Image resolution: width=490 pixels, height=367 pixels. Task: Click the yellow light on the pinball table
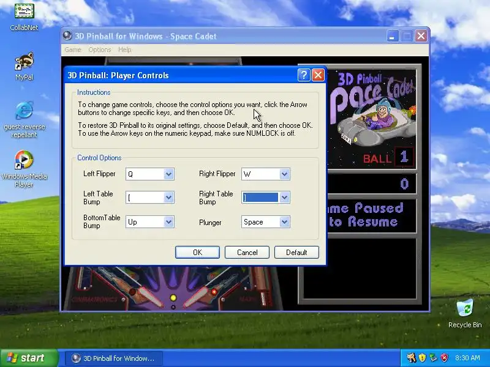pos(173,298)
